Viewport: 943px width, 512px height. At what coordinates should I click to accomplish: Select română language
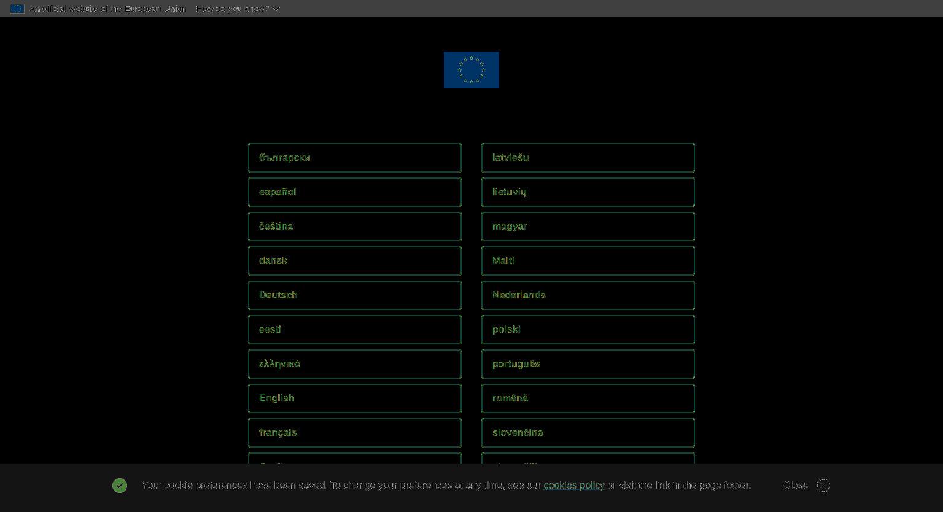pos(588,398)
